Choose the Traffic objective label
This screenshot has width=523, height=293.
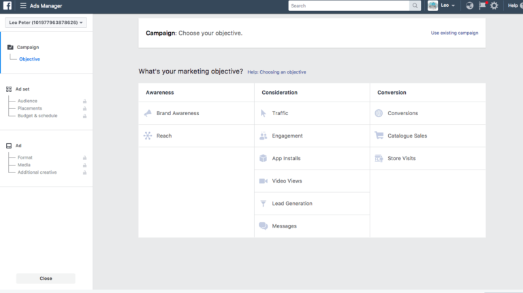[280, 113]
